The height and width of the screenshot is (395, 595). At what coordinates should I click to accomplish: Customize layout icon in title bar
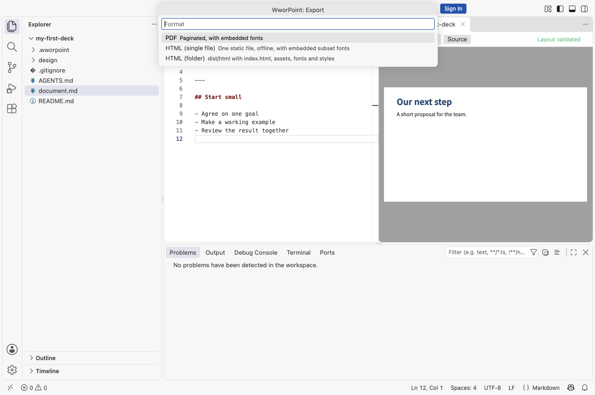pos(548,9)
